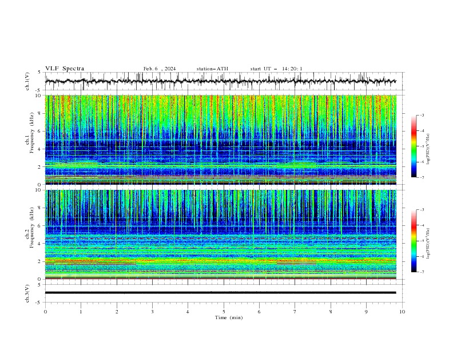Select the "Feb. 6, 2024" date label
Viewport: 453px width, 350px height.
point(160,69)
